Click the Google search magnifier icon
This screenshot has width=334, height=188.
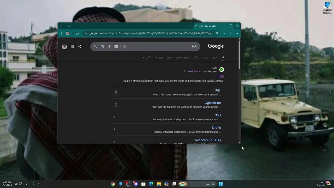[x=95, y=46]
